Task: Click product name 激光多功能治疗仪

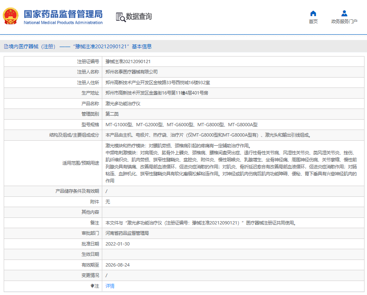Action: click(122, 104)
